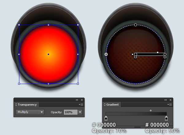Select the right gradient stop at 90% opacity
This screenshot has width=184, height=135.
166,118
